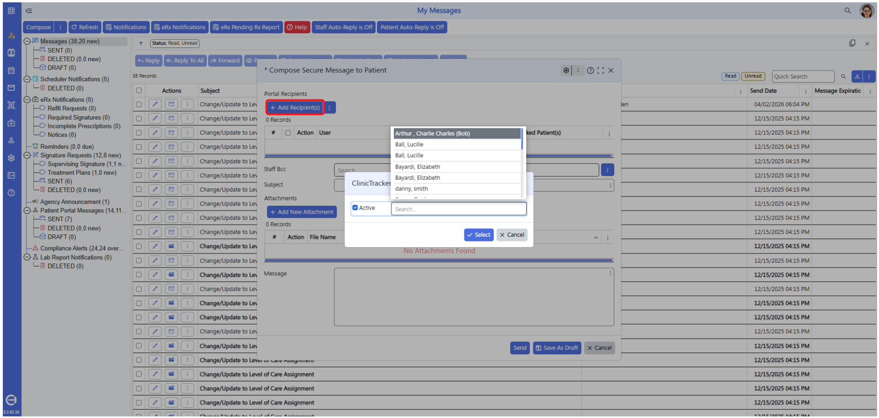Collapse the eRx Notifications tree node
The image size is (879, 418).
(27, 100)
